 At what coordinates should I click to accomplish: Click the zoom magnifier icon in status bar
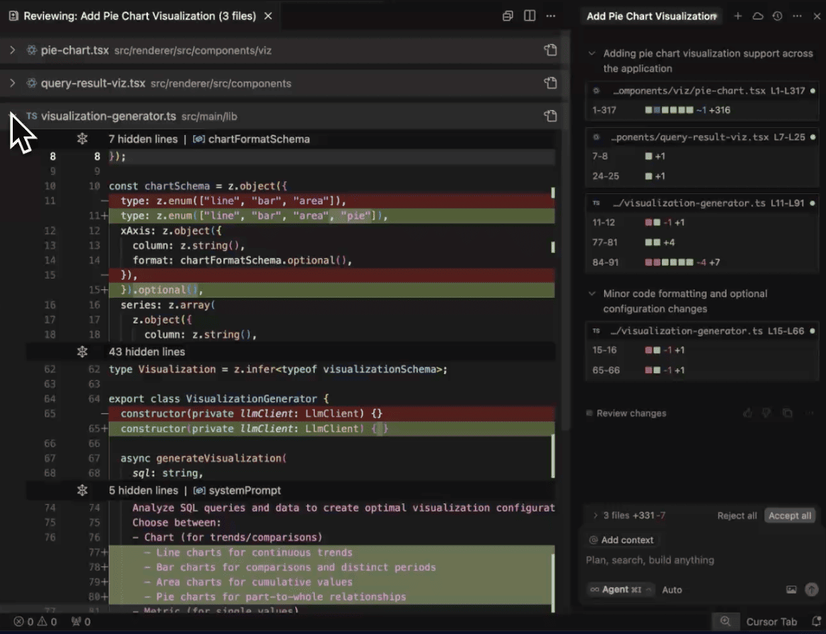pyautogui.click(x=725, y=622)
